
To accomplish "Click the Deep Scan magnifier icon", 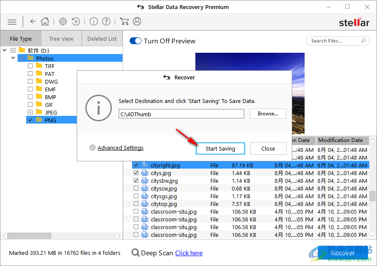I will pyautogui.click(x=135, y=253).
